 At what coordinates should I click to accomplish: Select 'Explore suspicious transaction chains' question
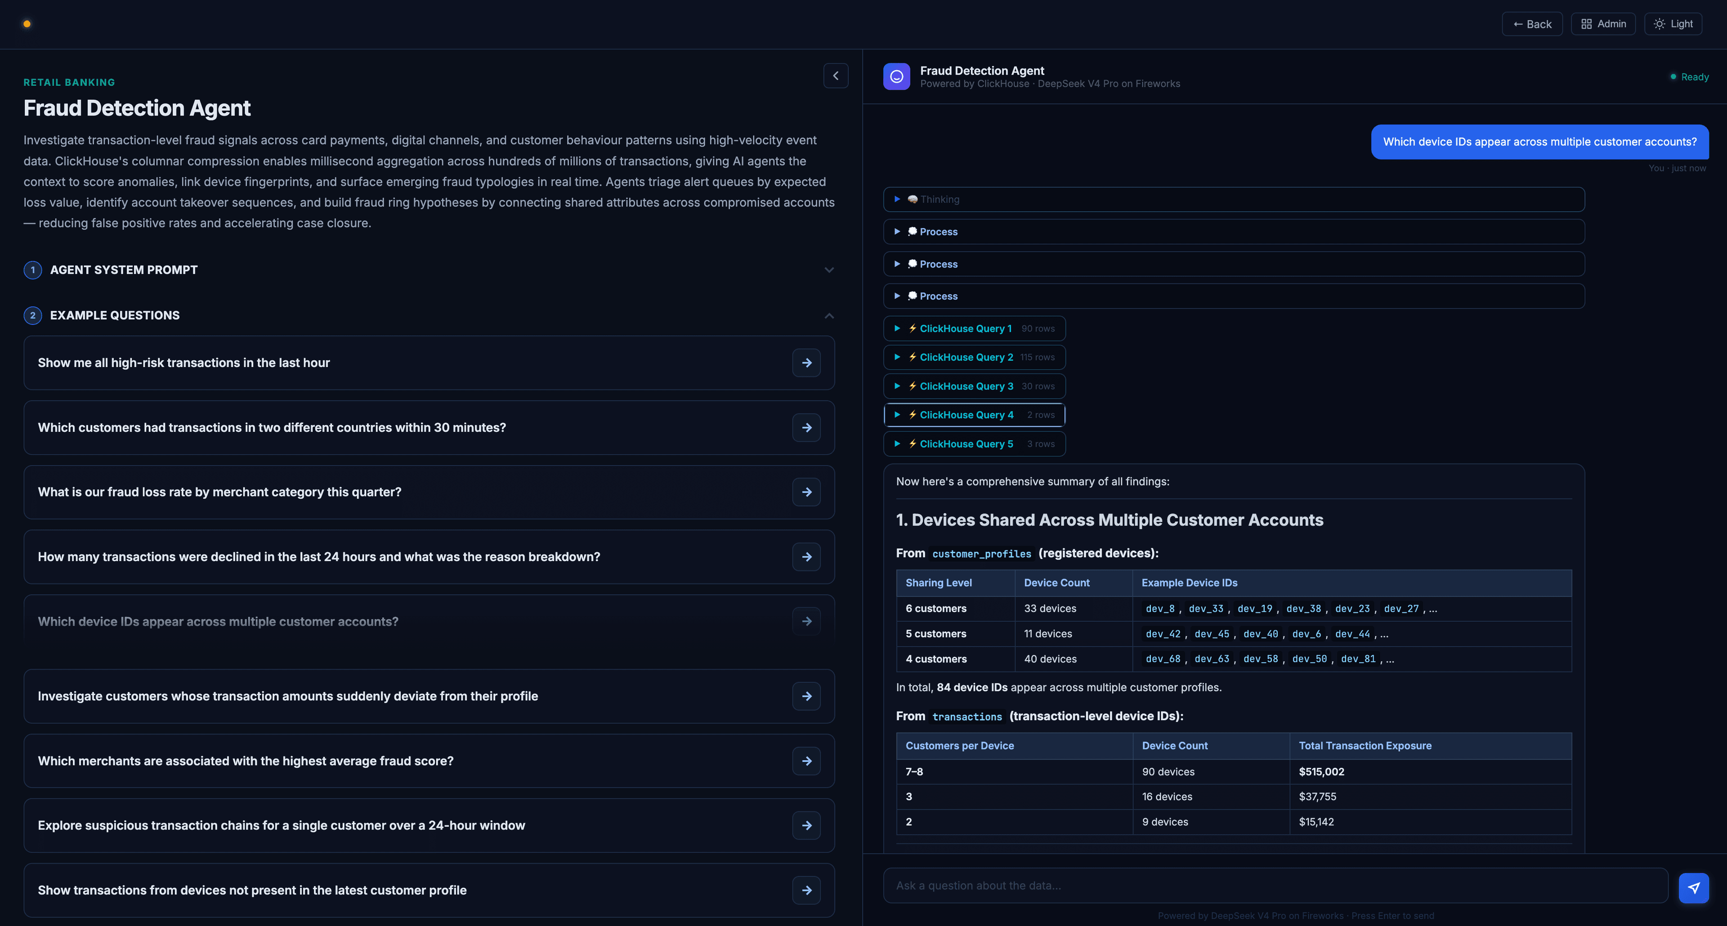click(x=429, y=825)
